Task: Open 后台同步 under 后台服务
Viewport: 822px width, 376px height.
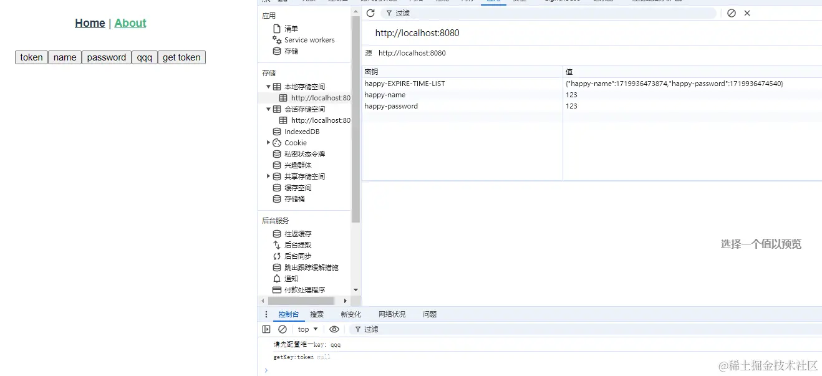Action: 297,256
